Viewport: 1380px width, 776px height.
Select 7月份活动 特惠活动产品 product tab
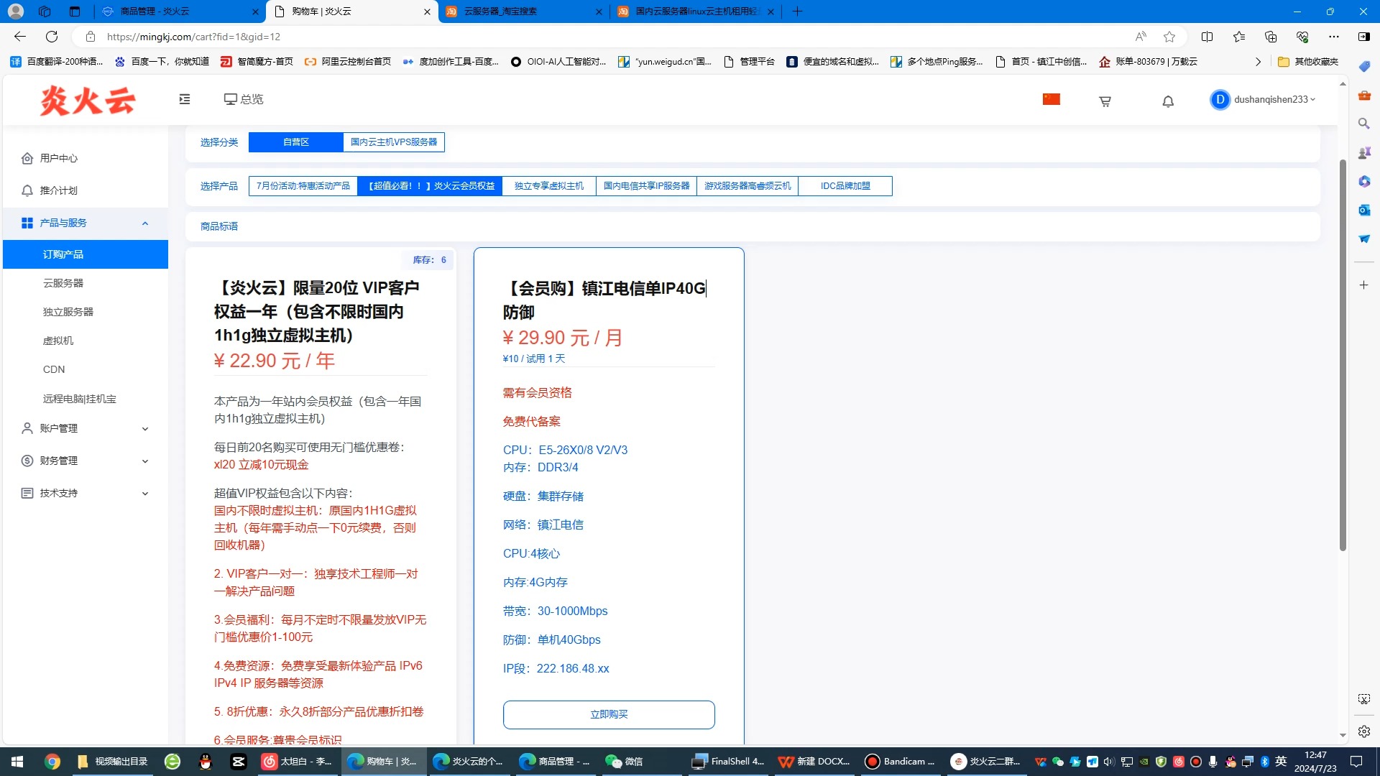(303, 186)
